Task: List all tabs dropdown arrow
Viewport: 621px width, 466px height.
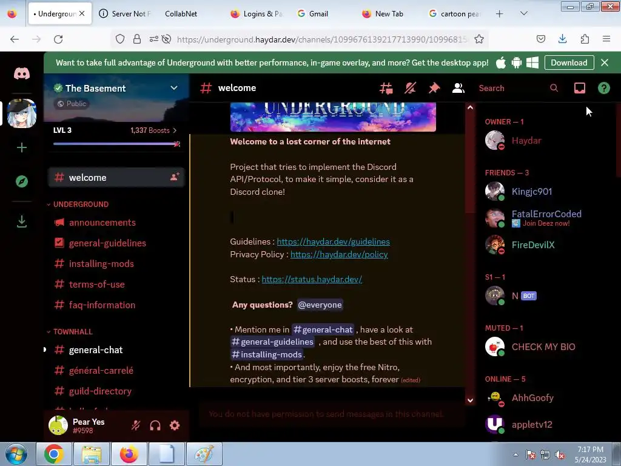Action: point(523,14)
